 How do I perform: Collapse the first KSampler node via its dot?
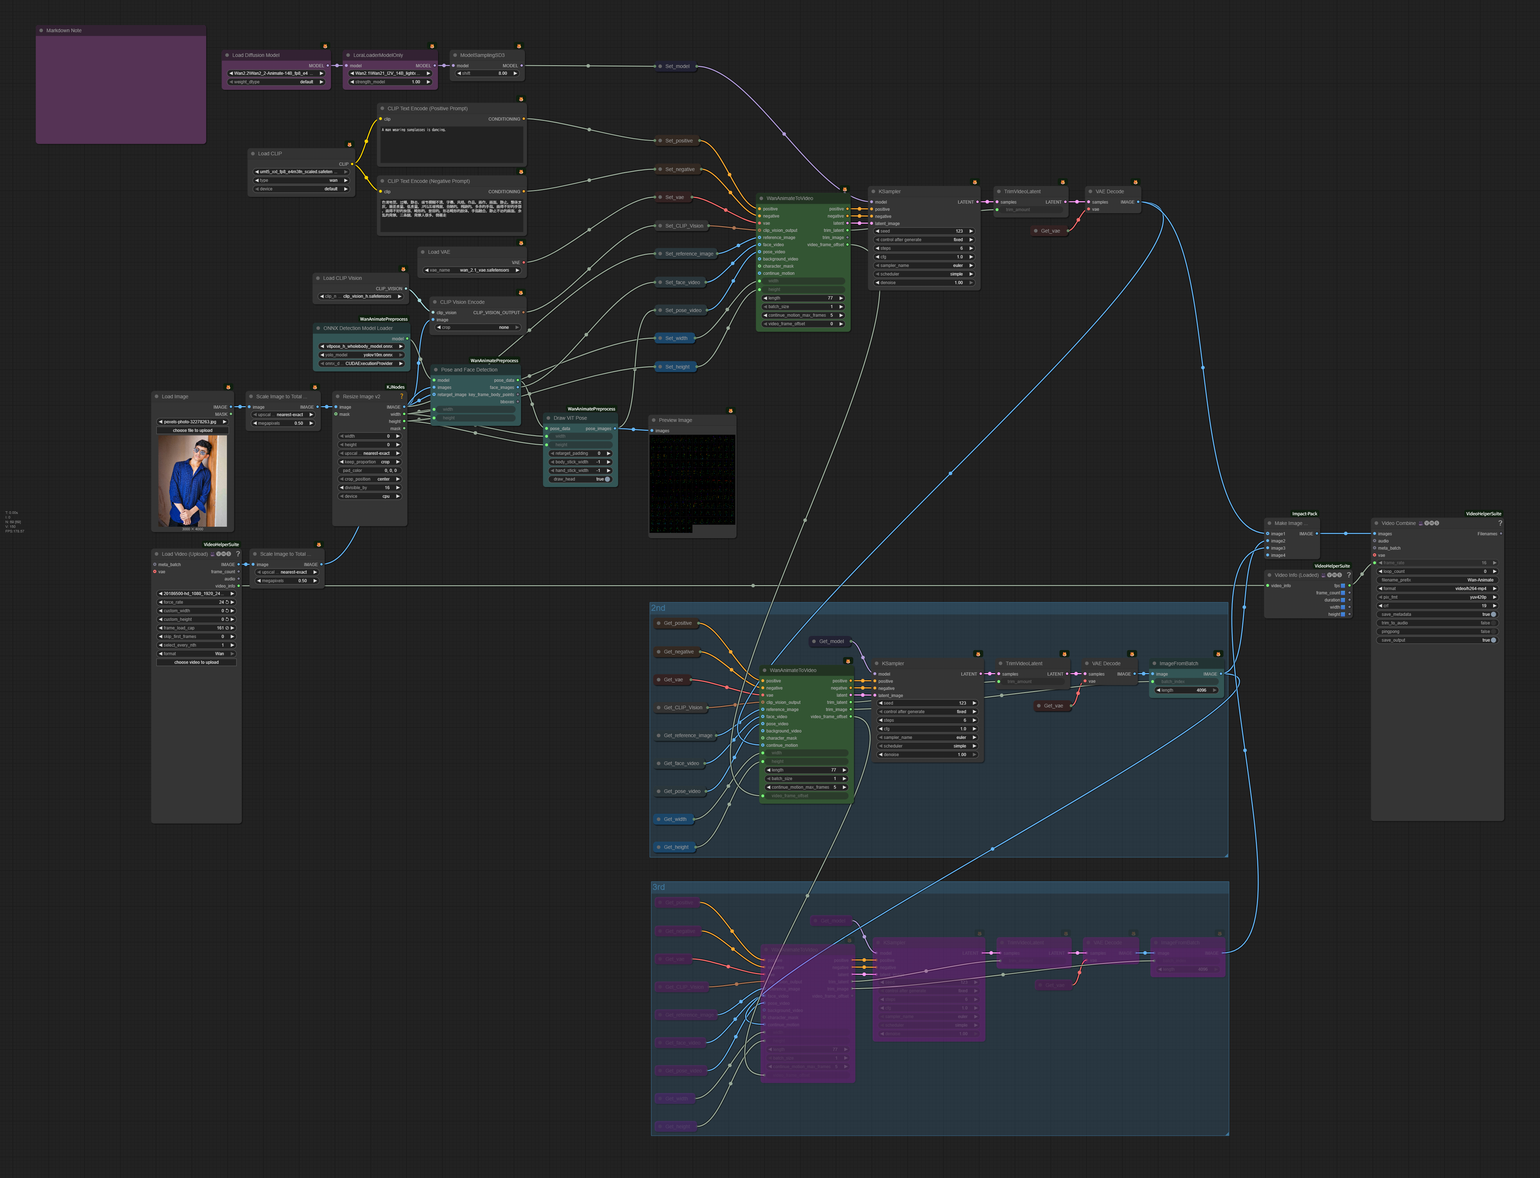(873, 191)
